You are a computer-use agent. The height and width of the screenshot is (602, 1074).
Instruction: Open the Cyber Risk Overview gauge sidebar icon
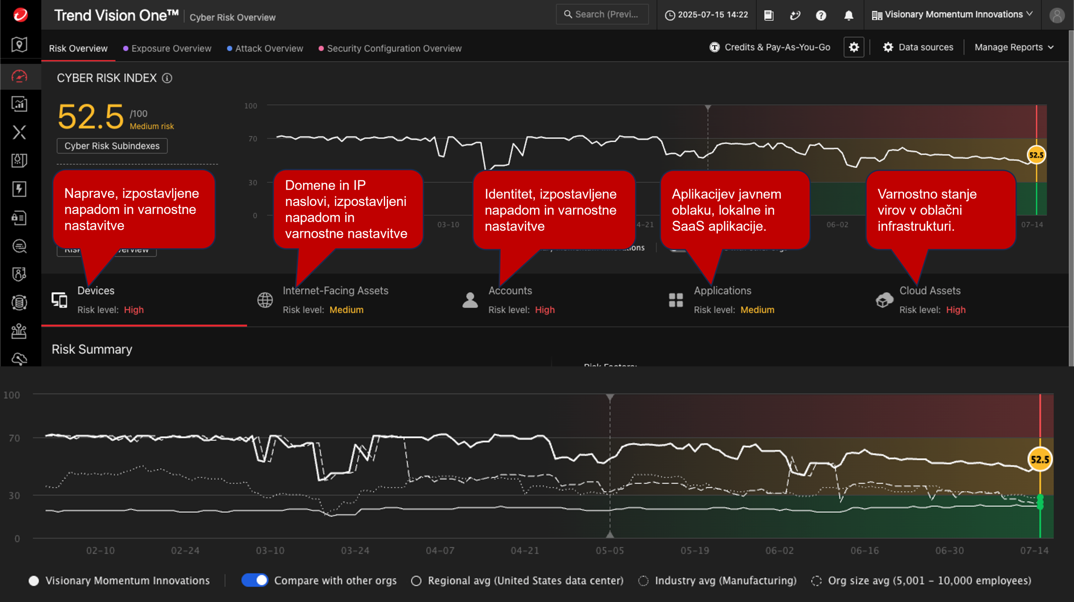pos(19,76)
